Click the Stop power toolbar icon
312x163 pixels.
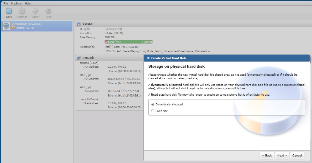point(48,11)
